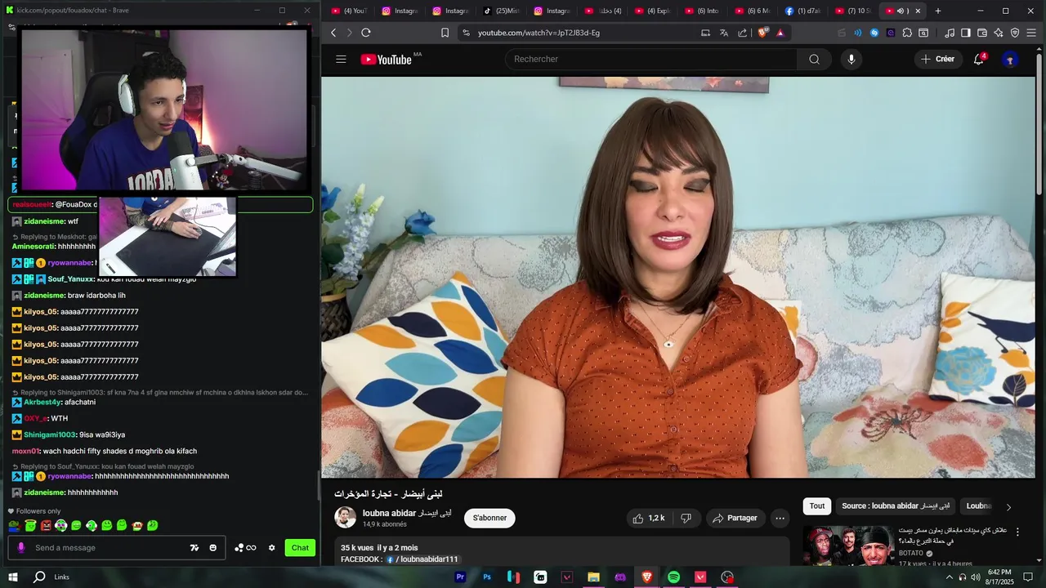The image size is (1046, 588).
Task: Click the Créer button
Action: [x=937, y=59]
